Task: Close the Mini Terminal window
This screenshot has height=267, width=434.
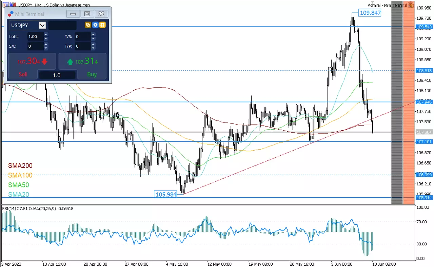Action: tap(101, 14)
